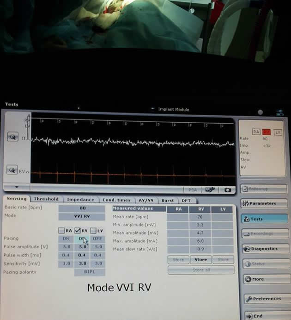The width and height of the screenshot is (291, 320).
Task: Set RV pulse amplitude 5.0
Action: coord(82,247)
